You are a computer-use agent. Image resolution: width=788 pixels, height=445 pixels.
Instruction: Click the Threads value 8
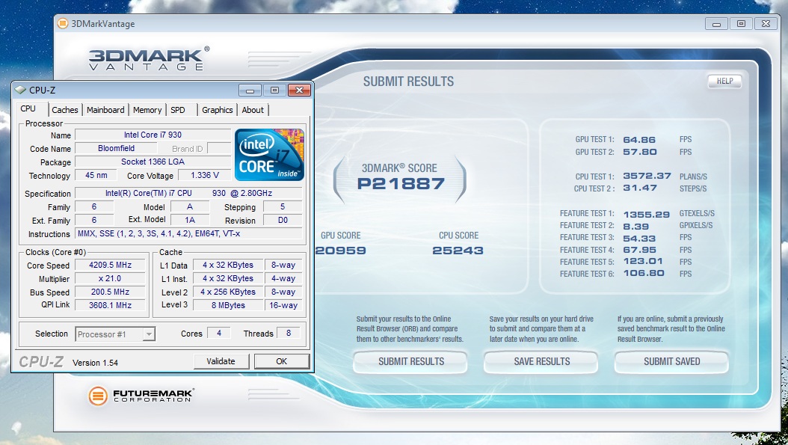pos(289,333)
